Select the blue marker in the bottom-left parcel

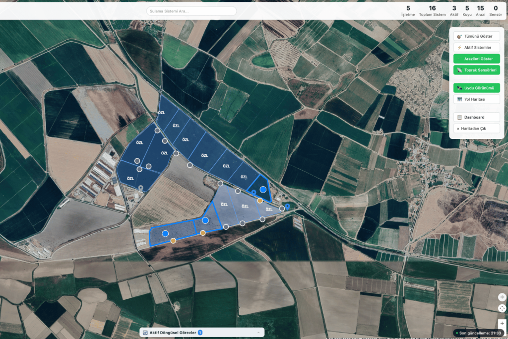[165, 233]
